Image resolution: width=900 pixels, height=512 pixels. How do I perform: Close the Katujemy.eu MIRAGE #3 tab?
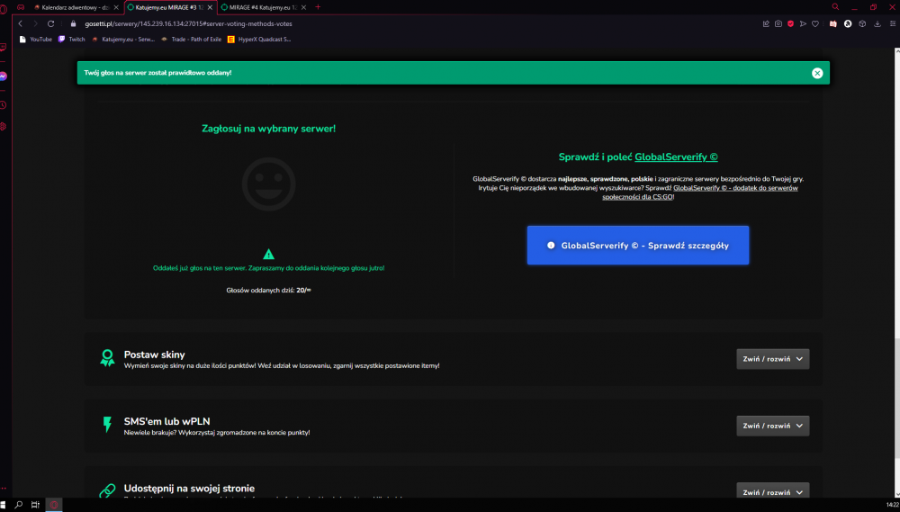click(x=210, y=7)
